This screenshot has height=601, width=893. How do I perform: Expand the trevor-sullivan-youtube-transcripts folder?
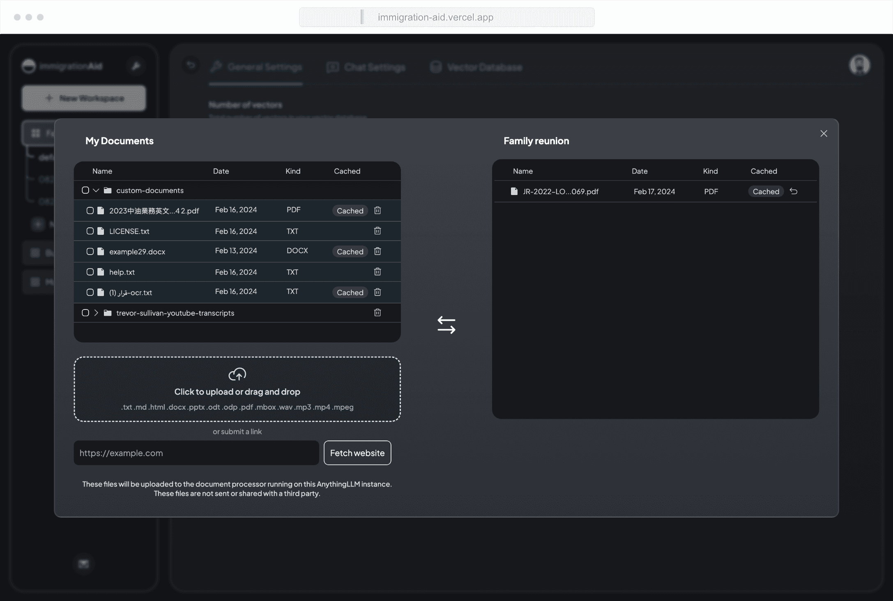[96, 313]
